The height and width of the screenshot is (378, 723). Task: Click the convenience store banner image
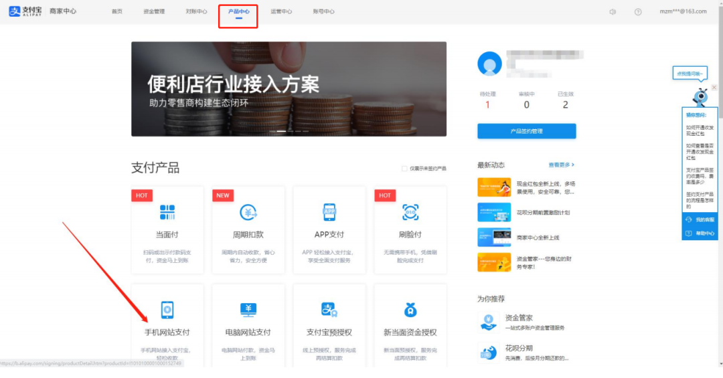click(x=289, y=89)
